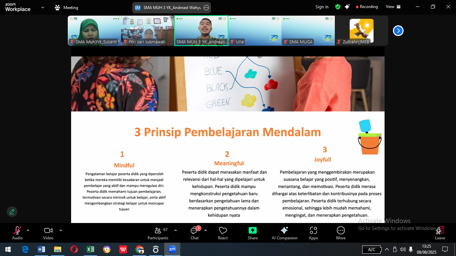Open the Apps panel
The width and height of the screenshot is (456, 256).
pos(313,233)
